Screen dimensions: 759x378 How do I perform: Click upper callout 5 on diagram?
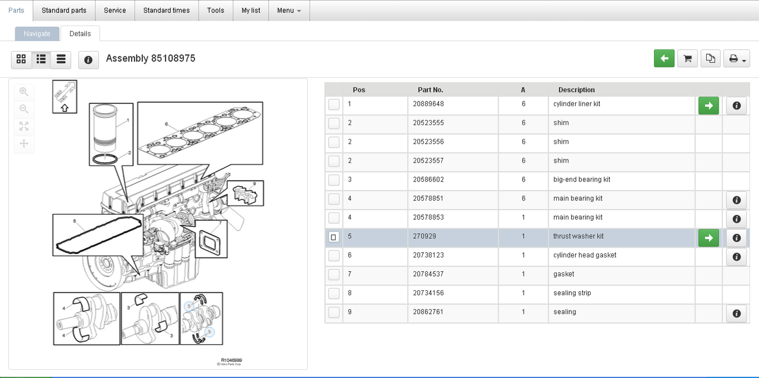point(189,306)
